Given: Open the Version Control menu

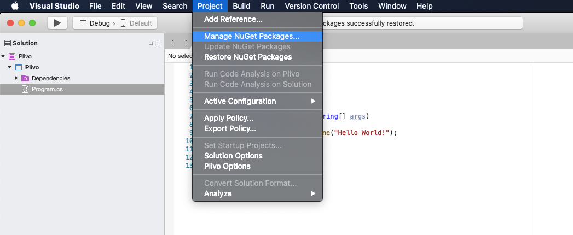Looking at the screenshot, I should pyautogui.click(x=312, y=6).
